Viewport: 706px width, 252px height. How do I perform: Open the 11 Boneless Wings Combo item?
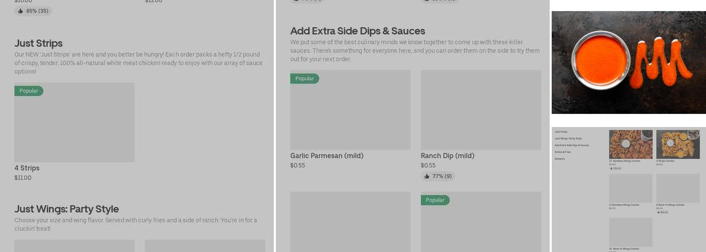pyautogui.click(x=630, y=188)
